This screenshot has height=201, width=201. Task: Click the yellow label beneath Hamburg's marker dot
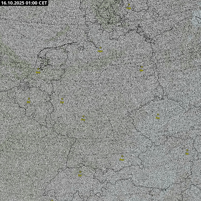[x=100, y=51]
